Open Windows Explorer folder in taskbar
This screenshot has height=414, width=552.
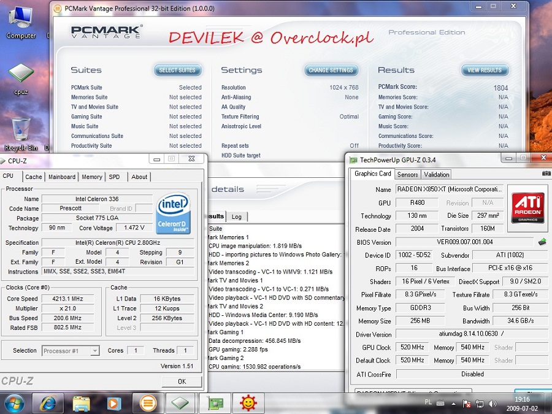point(82,404)
